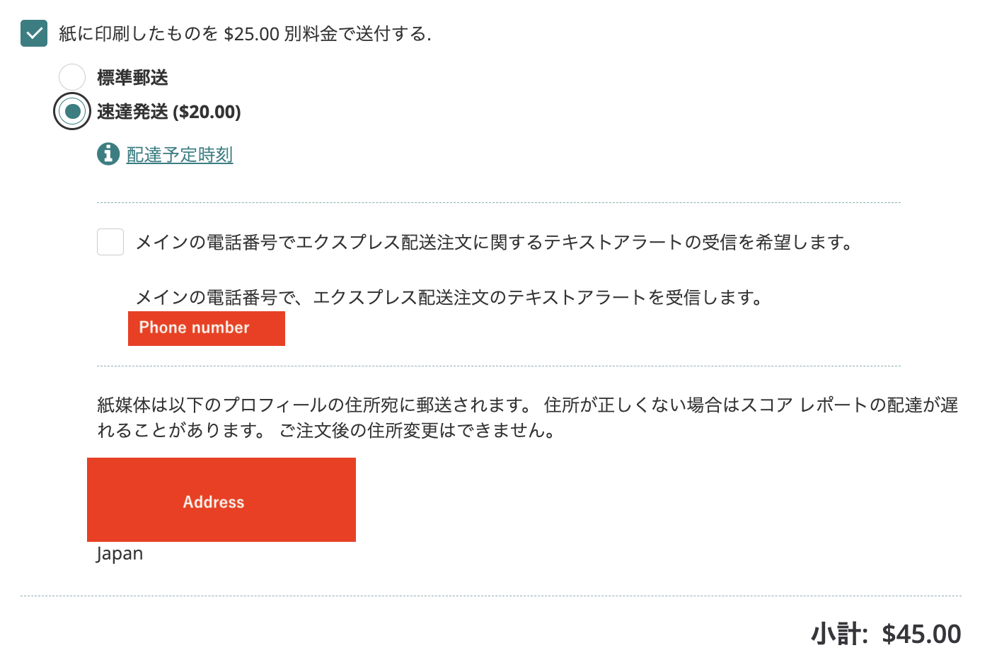The height and width of the screenshot is (672, 992).
Task: Uncheck the paper copy $25.00 checkbox
Action: click(x=34, y=33)
